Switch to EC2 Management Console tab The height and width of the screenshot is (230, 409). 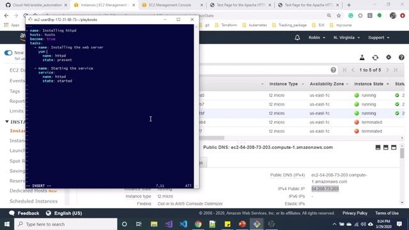click(172, 5)
